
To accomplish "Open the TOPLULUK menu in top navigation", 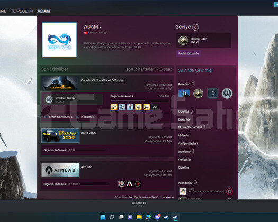I will coord(22,11).
